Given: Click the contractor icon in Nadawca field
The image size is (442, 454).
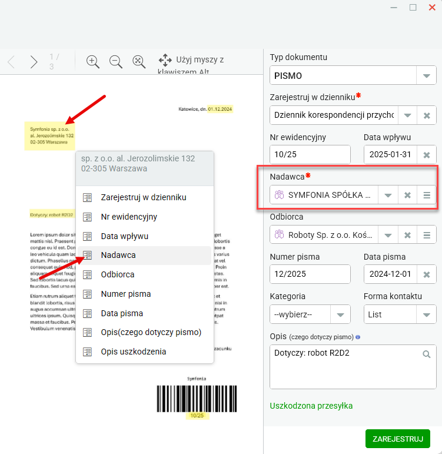Looking at the screenshot, I should 279,195.
